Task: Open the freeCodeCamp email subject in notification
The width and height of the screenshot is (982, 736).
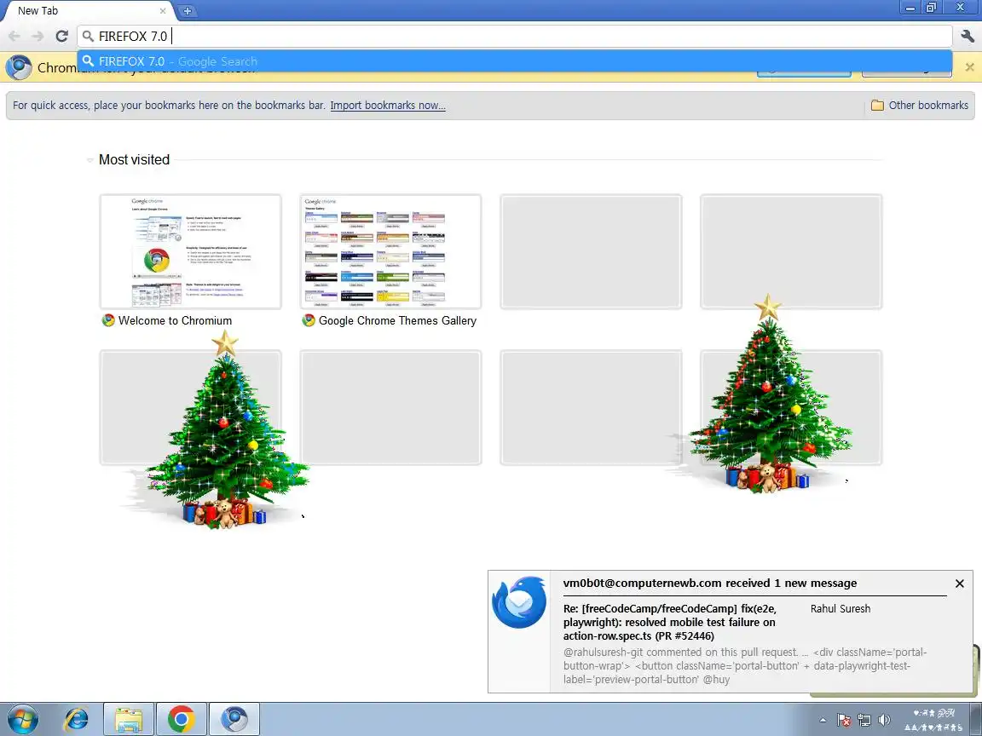Action: [x=670, y=622]
